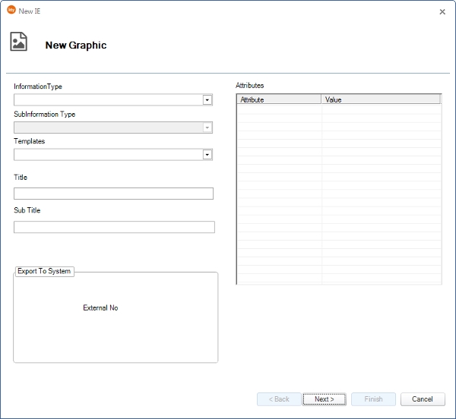456x419 pixels.
Task: Click the Export To System group label
Action: pos(44,271)
